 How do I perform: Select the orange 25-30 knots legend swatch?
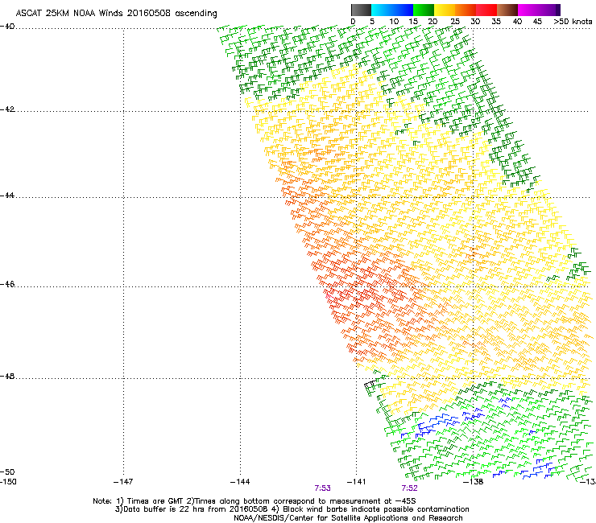466,10
